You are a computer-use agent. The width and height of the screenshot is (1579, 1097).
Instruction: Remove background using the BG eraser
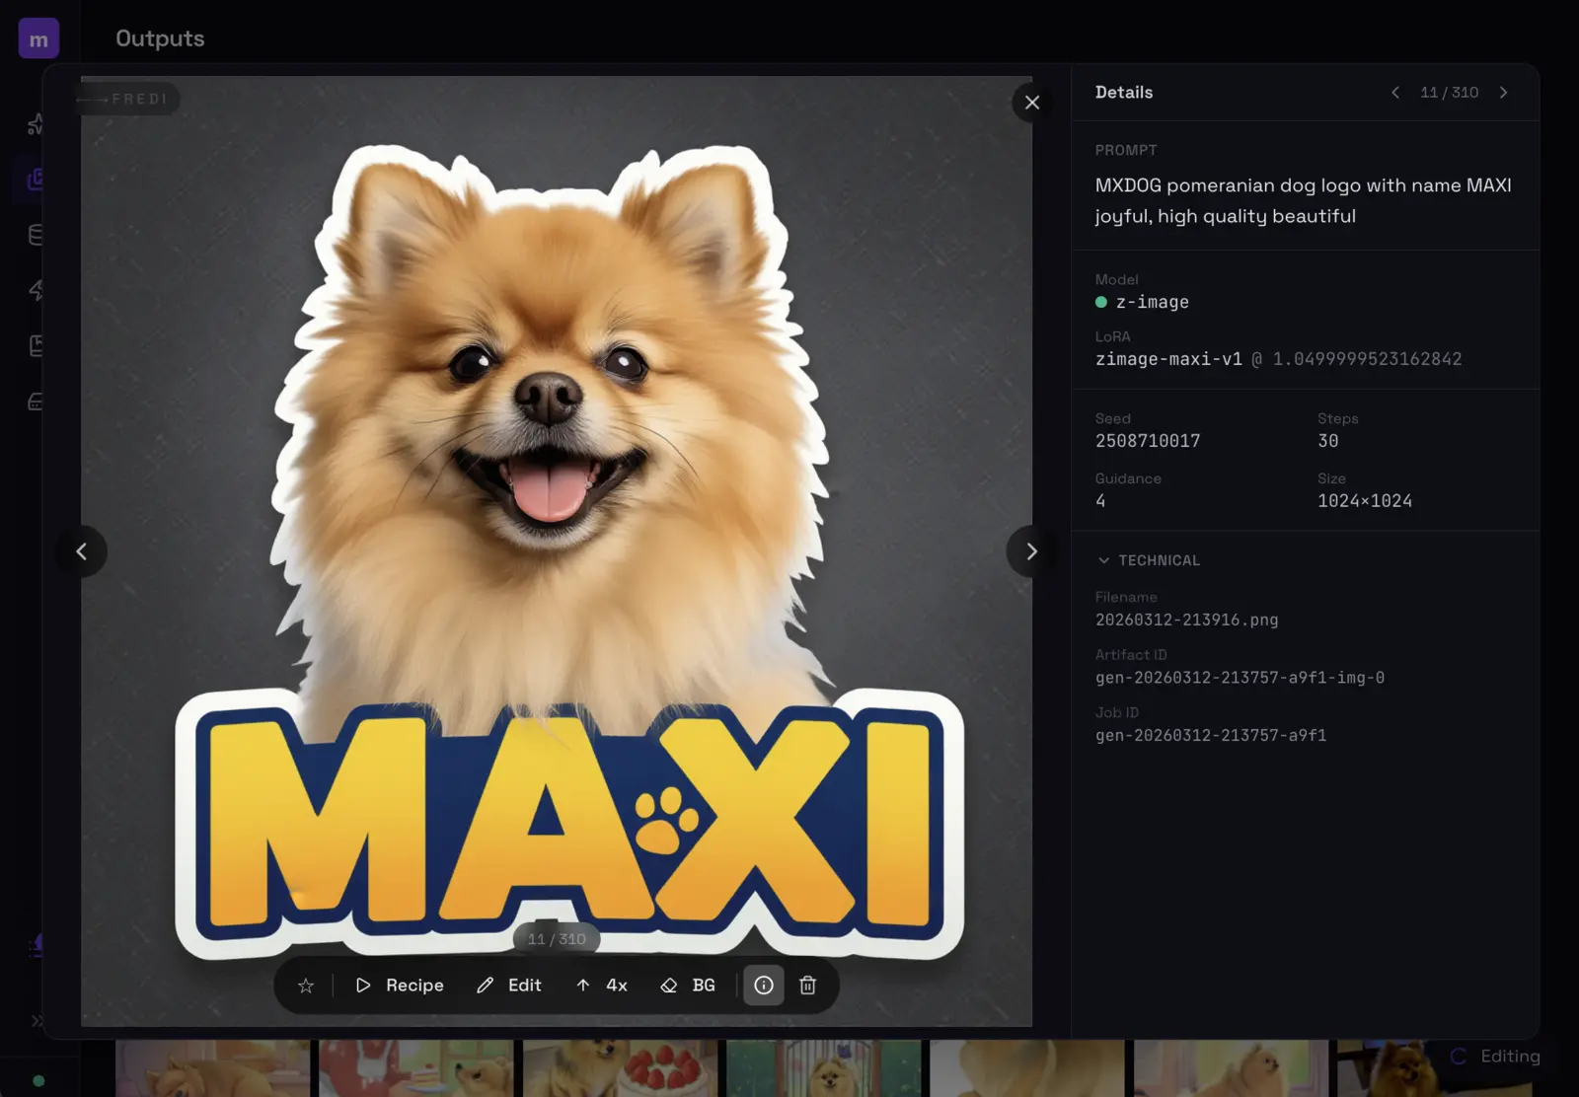pyautogui.click(x=688, y=986)
